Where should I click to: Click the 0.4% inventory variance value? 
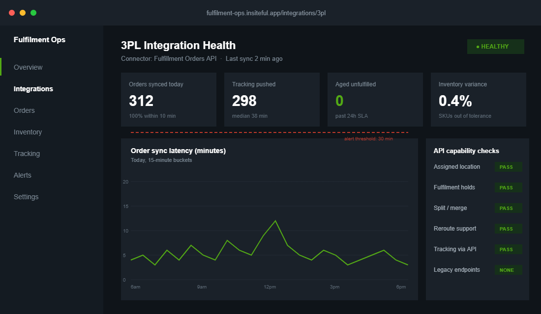455,101
